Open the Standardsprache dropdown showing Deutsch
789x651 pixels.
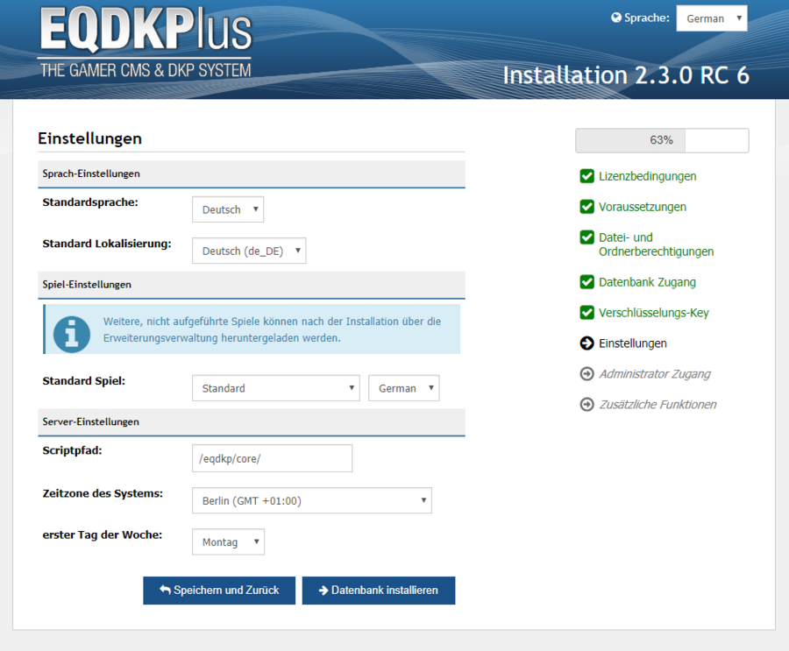(227, 209)
